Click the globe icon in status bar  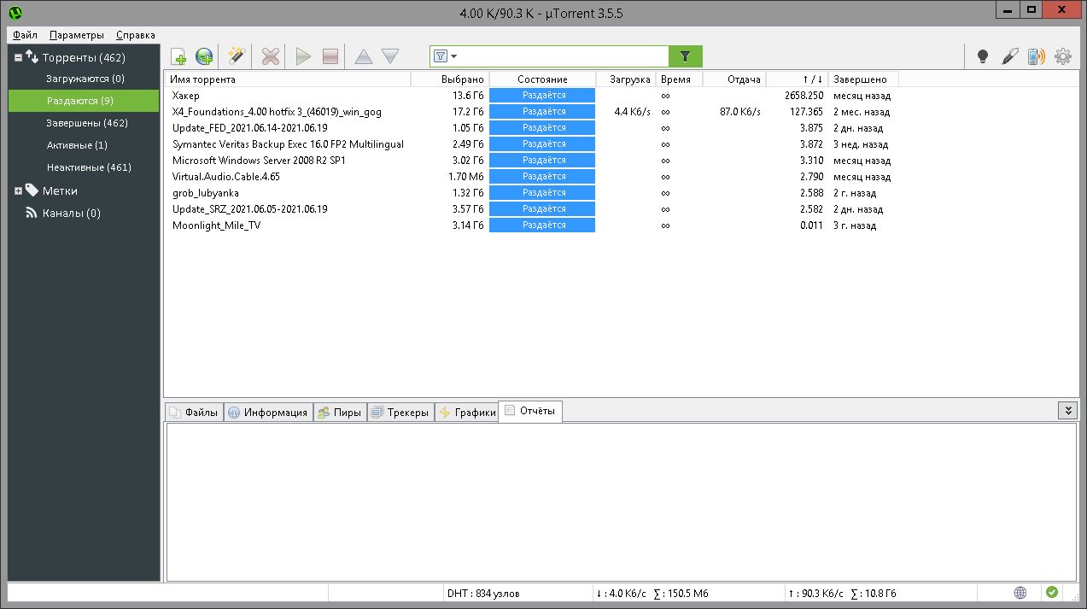tap(1020, 592)
